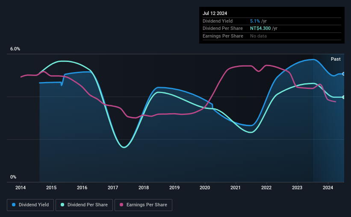Click the 2017 x-axis label

(x=113, y=188)
